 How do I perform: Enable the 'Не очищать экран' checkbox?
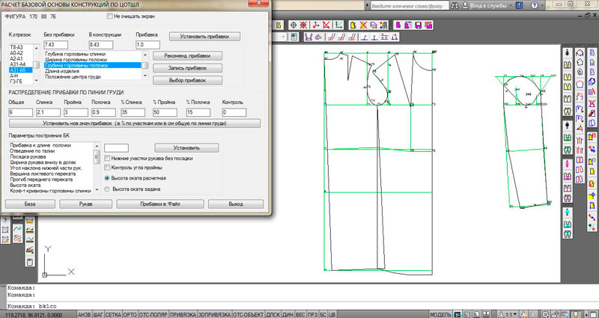click(x=110, y=16)
